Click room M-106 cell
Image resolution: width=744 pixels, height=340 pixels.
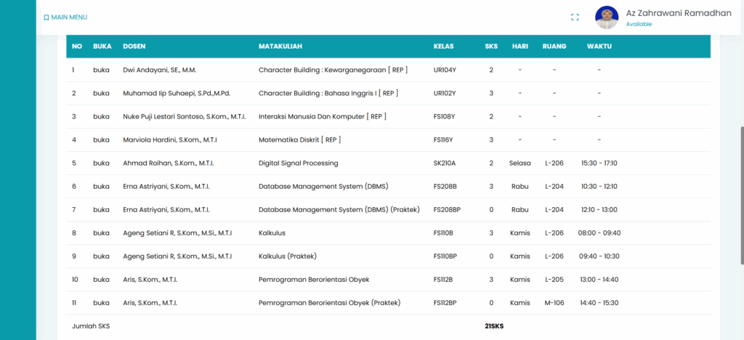[x=554, y=303]
